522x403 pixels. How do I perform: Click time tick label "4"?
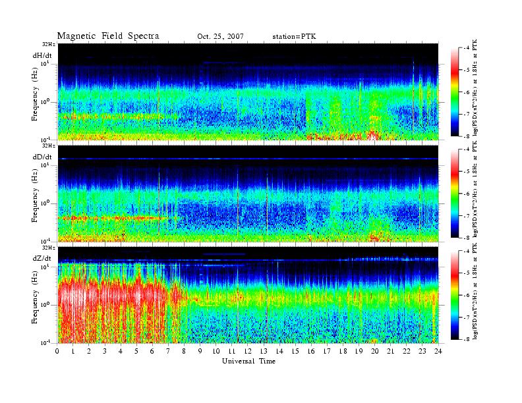click(121, 351)
